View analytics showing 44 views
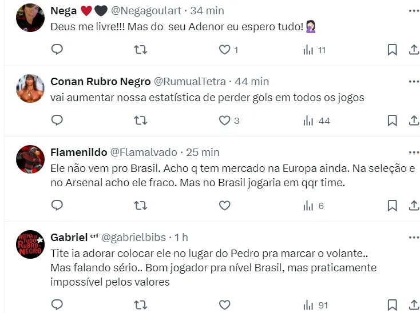Viewport: 420px width, 313px height. point(317,121)
